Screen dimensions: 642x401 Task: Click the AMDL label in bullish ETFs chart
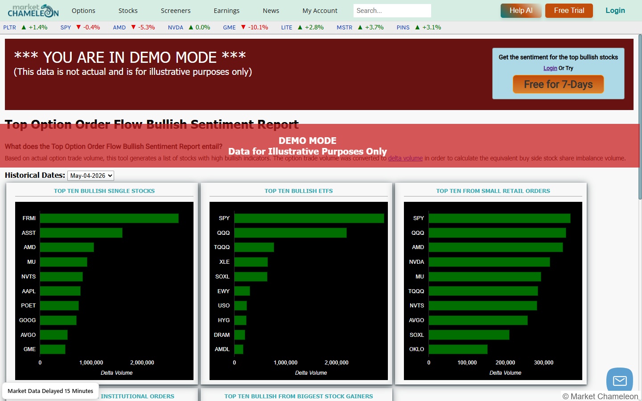coord(222,349)
